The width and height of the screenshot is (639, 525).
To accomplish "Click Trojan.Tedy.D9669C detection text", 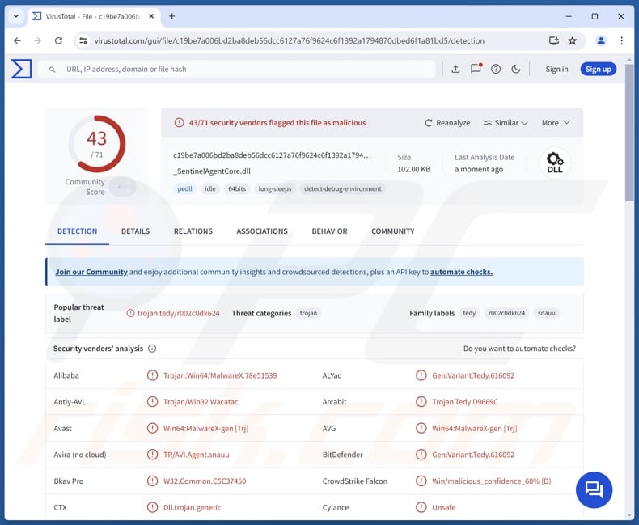I will pyautogui.click(x=465, y=402).
